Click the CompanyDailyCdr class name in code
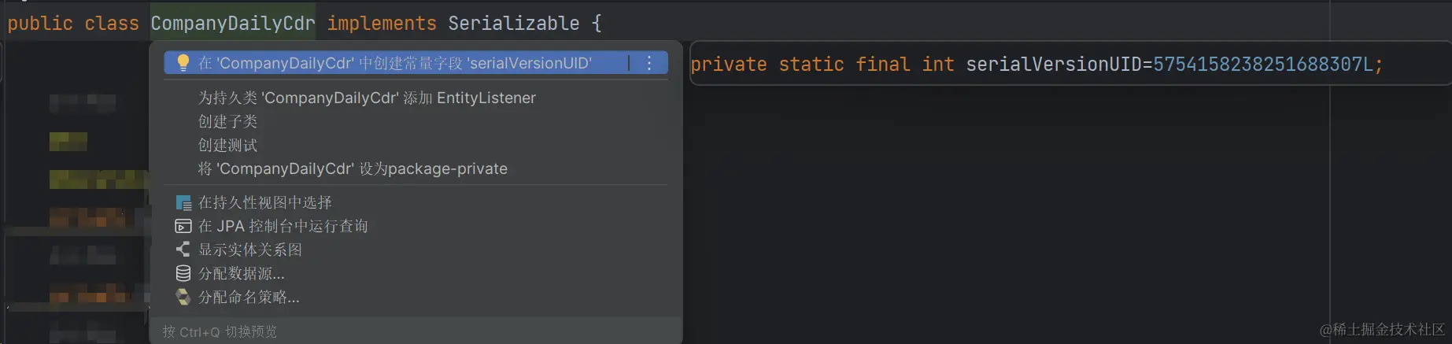This screenshot has width=1452, height=344. 232,24
